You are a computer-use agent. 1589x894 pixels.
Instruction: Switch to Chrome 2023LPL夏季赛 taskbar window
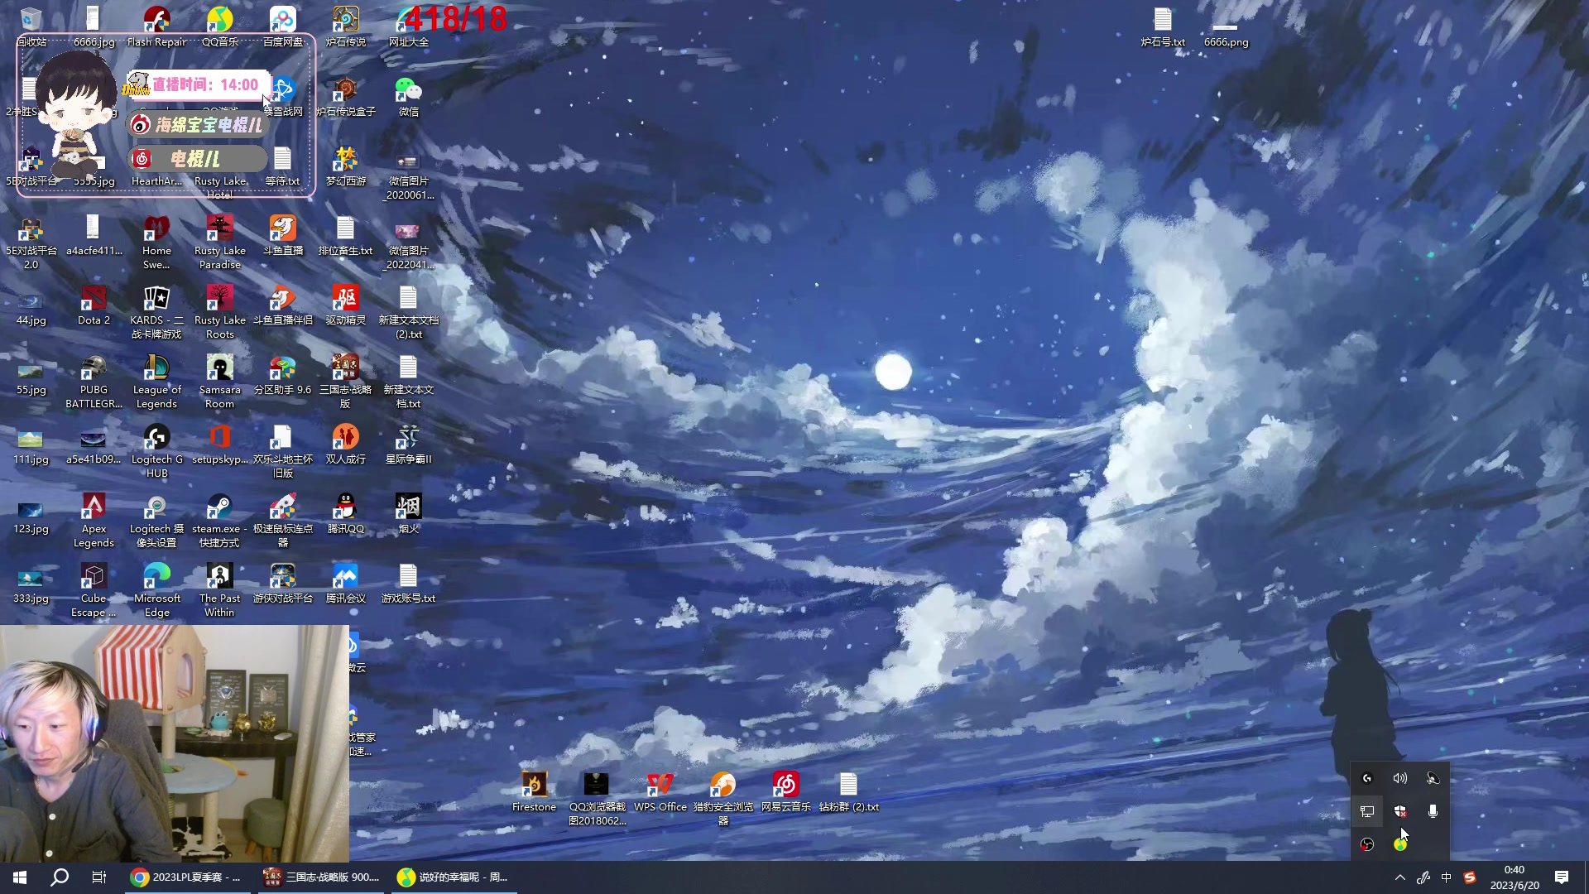(187, 877)
